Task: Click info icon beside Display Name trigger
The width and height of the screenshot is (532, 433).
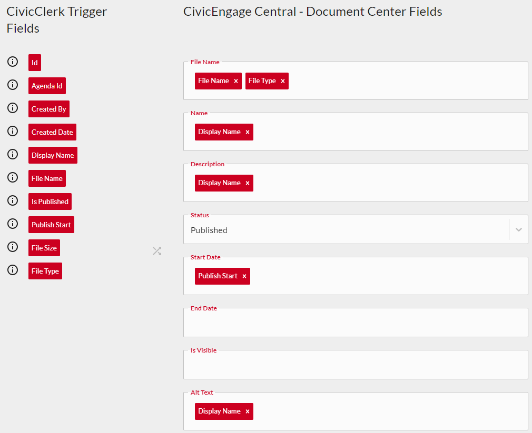Action: pos(13,154)
